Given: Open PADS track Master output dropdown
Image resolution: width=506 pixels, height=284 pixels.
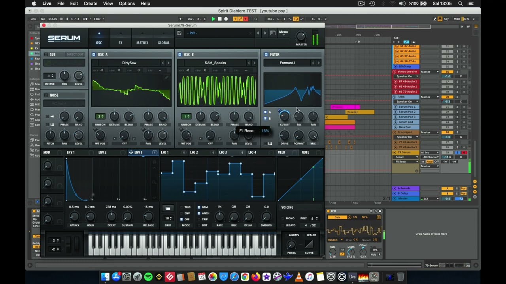Looking at the screenshot, I should click(430, 97).
